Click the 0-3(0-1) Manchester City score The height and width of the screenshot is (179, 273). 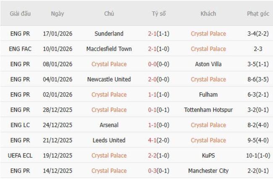tap(158, 171)
